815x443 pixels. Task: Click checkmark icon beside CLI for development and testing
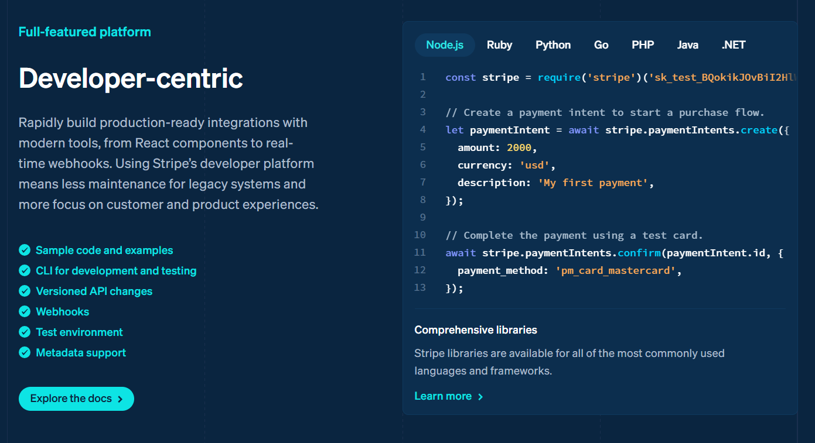pyautogui.click(x=25, y=271)
